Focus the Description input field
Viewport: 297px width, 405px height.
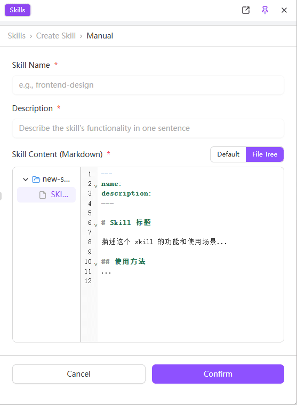click(x=148, y=128)
